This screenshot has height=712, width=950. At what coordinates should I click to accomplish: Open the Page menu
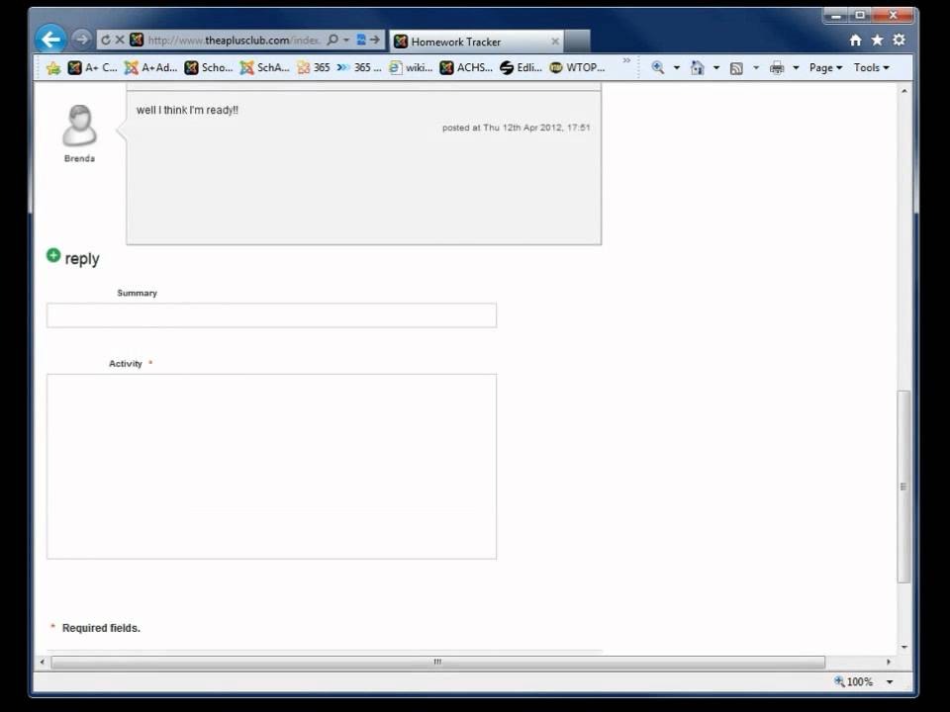point(825,68)
